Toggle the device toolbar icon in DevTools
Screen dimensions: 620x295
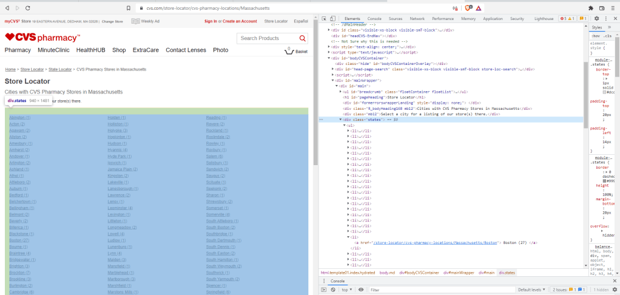click(334, 19)
